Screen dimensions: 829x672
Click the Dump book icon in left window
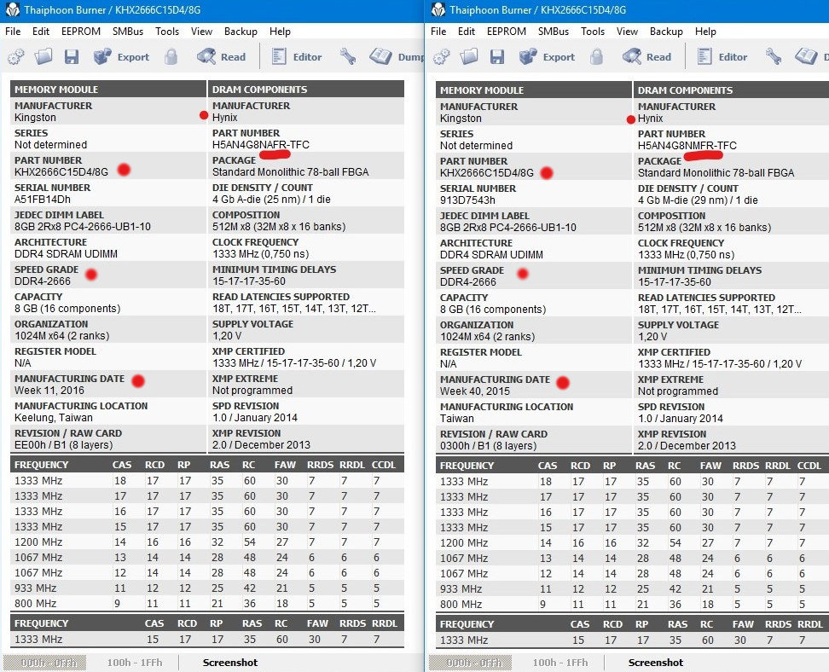(x=380, y=56)
